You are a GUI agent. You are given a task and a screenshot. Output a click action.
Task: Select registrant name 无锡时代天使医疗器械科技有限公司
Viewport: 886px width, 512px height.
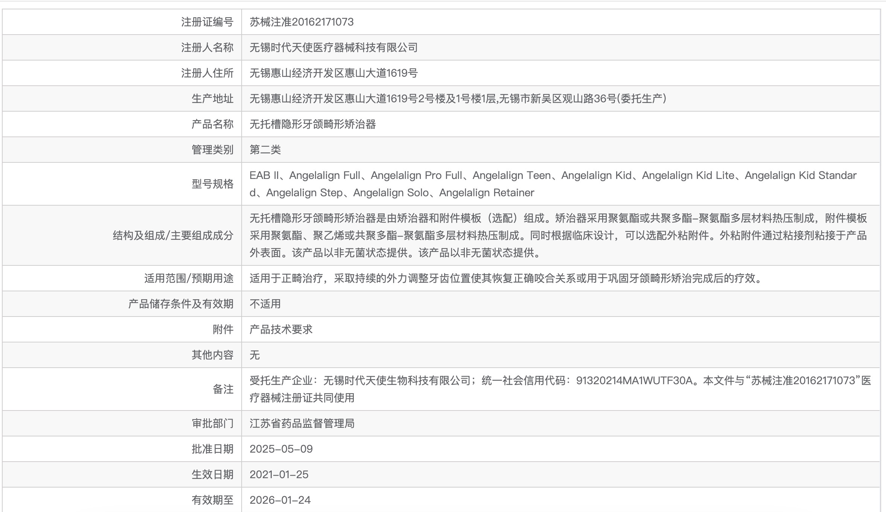333,48
